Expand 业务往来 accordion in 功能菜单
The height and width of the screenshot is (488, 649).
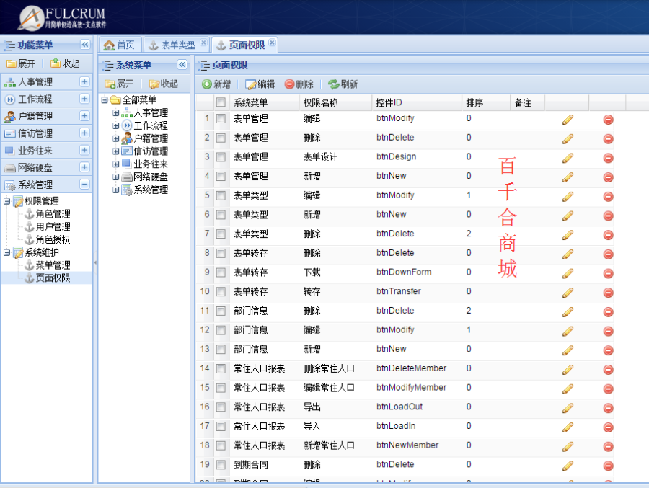[x=84, y=150]
